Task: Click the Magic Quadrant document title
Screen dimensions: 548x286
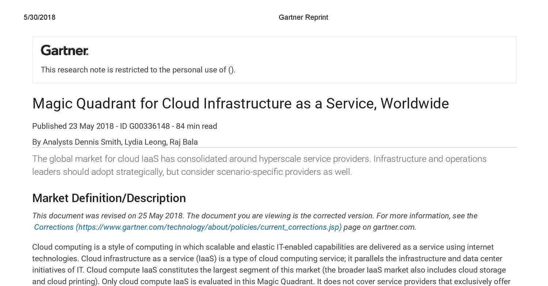Action: 240,103
